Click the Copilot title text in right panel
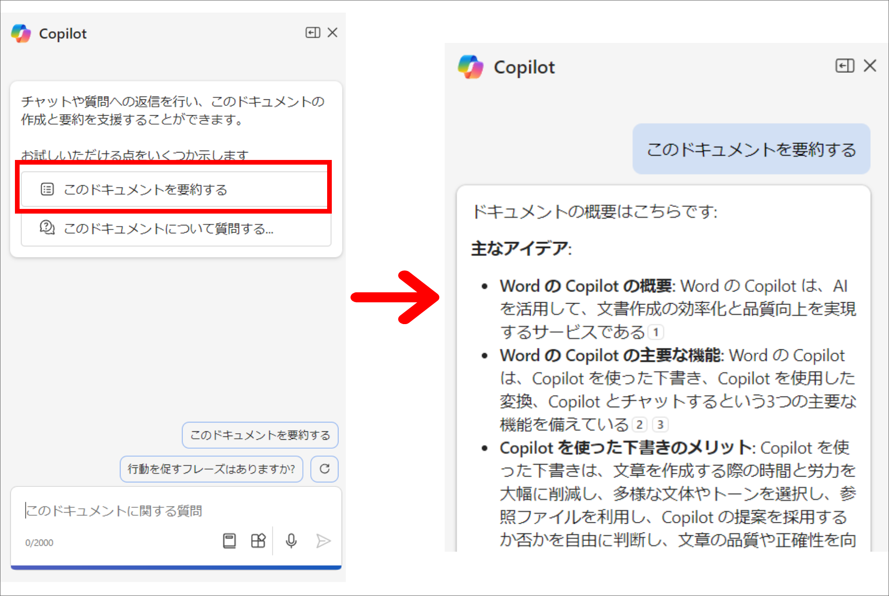889x596 pixels. pyautogui.click(x=525, y=67)
